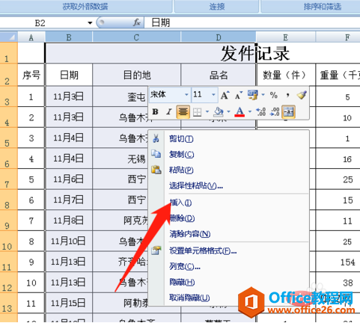
Task: Select 删除(D) in context menu
Action: 182,218
